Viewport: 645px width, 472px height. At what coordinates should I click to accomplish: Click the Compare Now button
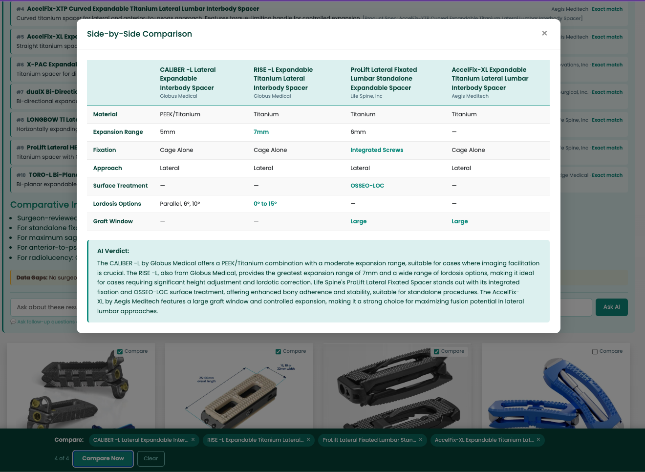click(x=103, y=458)
